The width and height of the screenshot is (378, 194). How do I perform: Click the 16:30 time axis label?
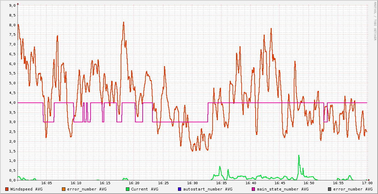(x=192, y=183)
